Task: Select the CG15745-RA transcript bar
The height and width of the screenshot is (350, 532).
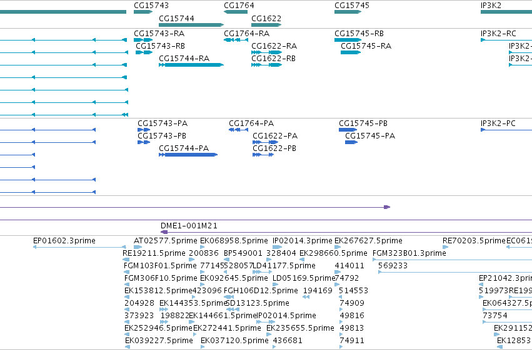Action: click(351, 52)
